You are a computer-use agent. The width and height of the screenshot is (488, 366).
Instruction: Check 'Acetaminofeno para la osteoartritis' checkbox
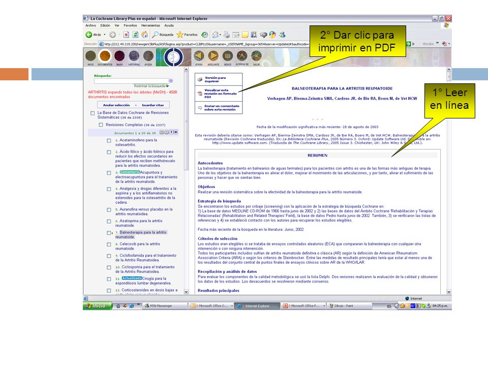[x=109, y=141]
